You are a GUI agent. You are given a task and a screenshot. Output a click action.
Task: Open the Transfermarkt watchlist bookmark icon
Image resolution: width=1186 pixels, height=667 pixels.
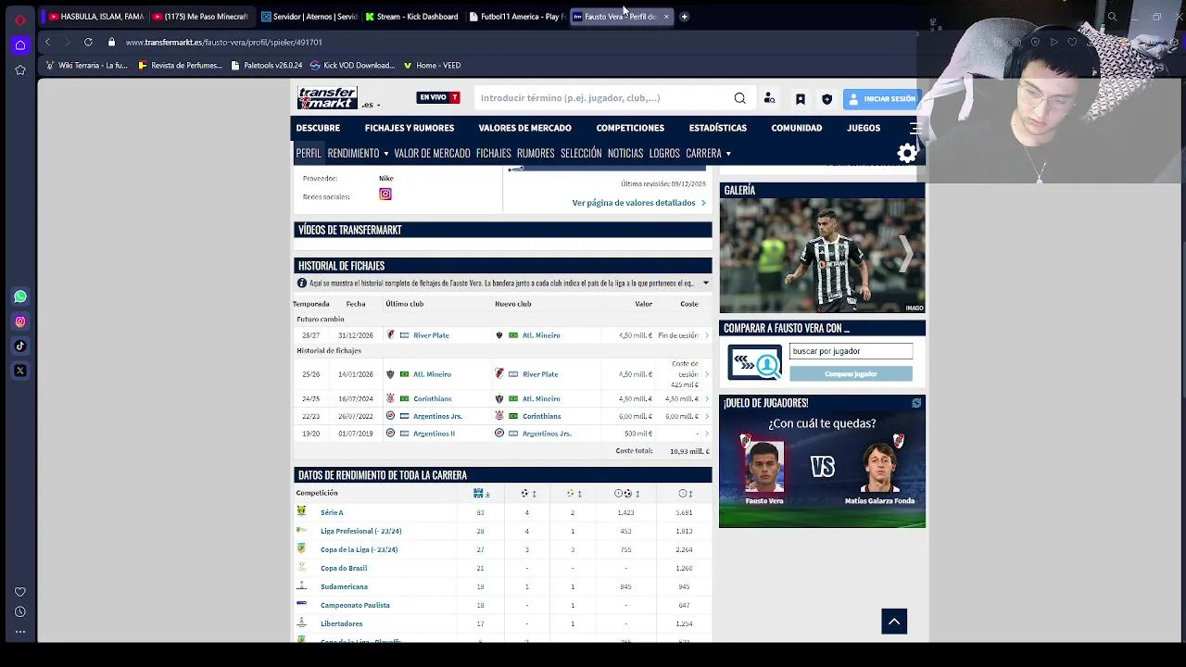click(801, 99)
